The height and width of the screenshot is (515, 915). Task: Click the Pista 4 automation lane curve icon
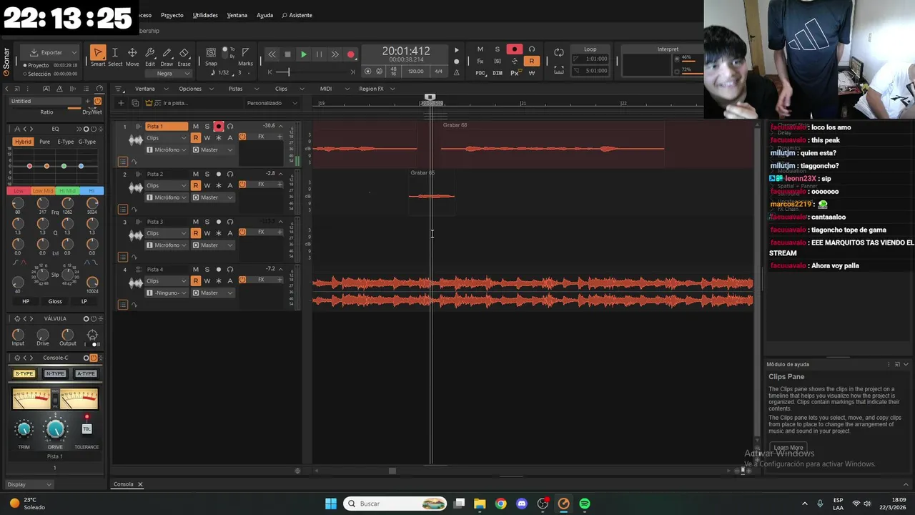coord(134,305)
